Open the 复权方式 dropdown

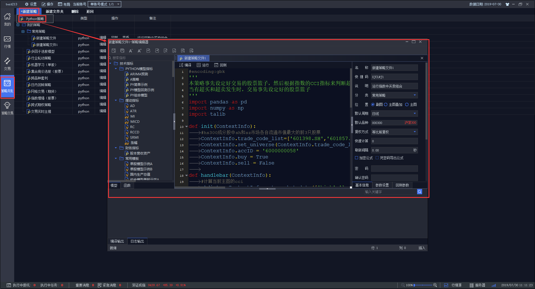click(x=394, y=132)
